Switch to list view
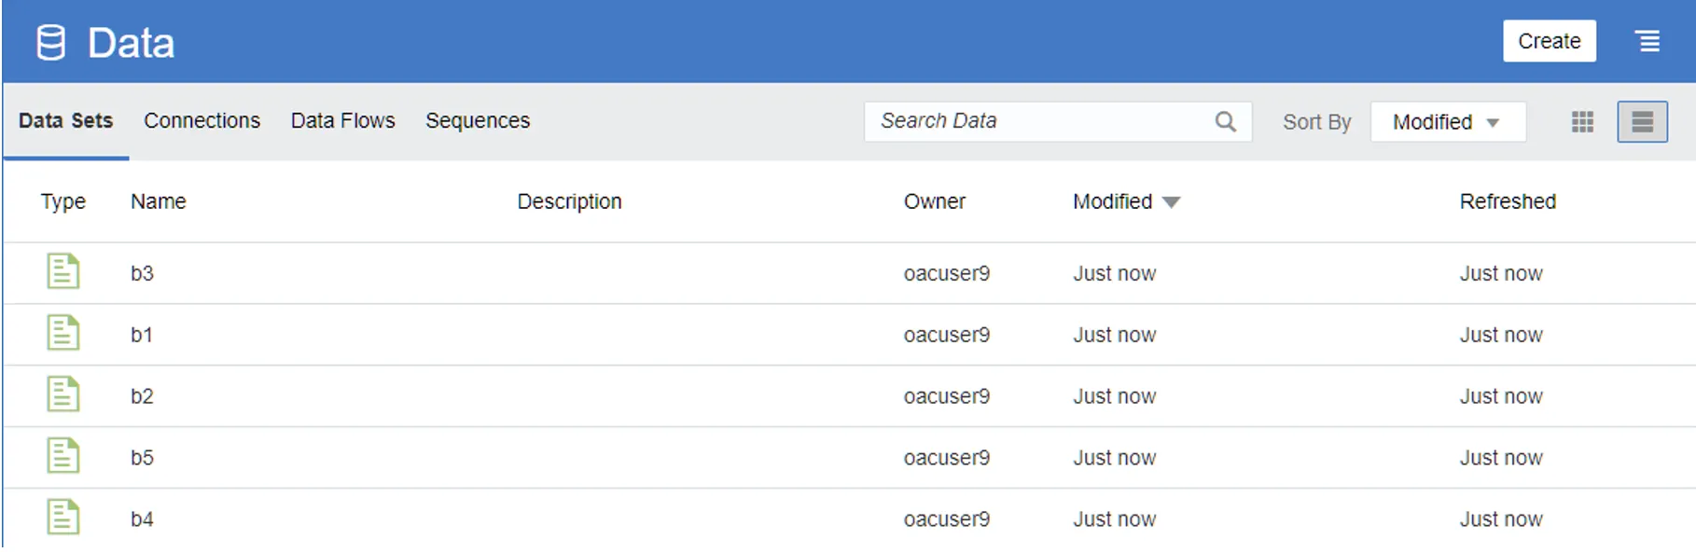 (1642, 122)
